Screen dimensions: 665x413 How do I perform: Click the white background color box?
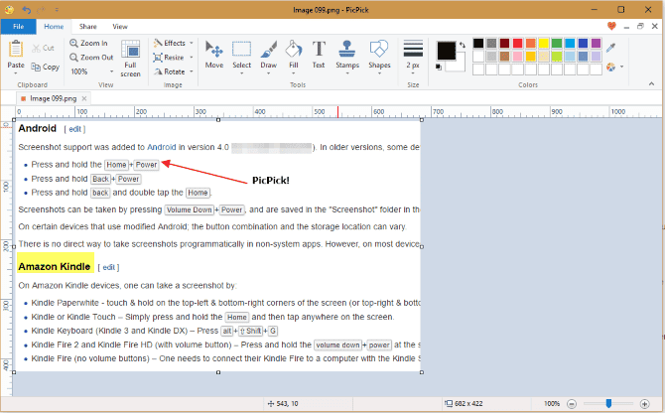tap(458, 65)
